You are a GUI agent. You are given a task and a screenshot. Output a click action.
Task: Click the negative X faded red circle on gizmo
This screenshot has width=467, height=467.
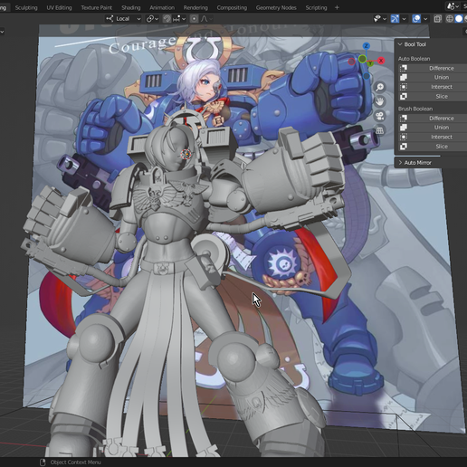[x=351, y=62]
